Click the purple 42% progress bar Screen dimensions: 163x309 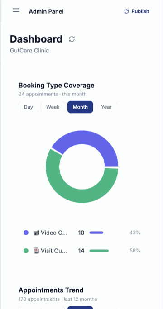(x=96, y=233)
